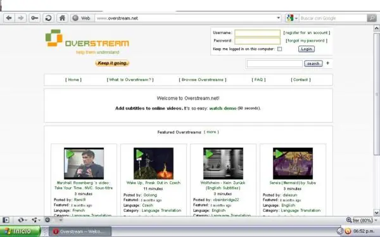
Task: Open the Inicio start button
Action: tap(20, 231)
